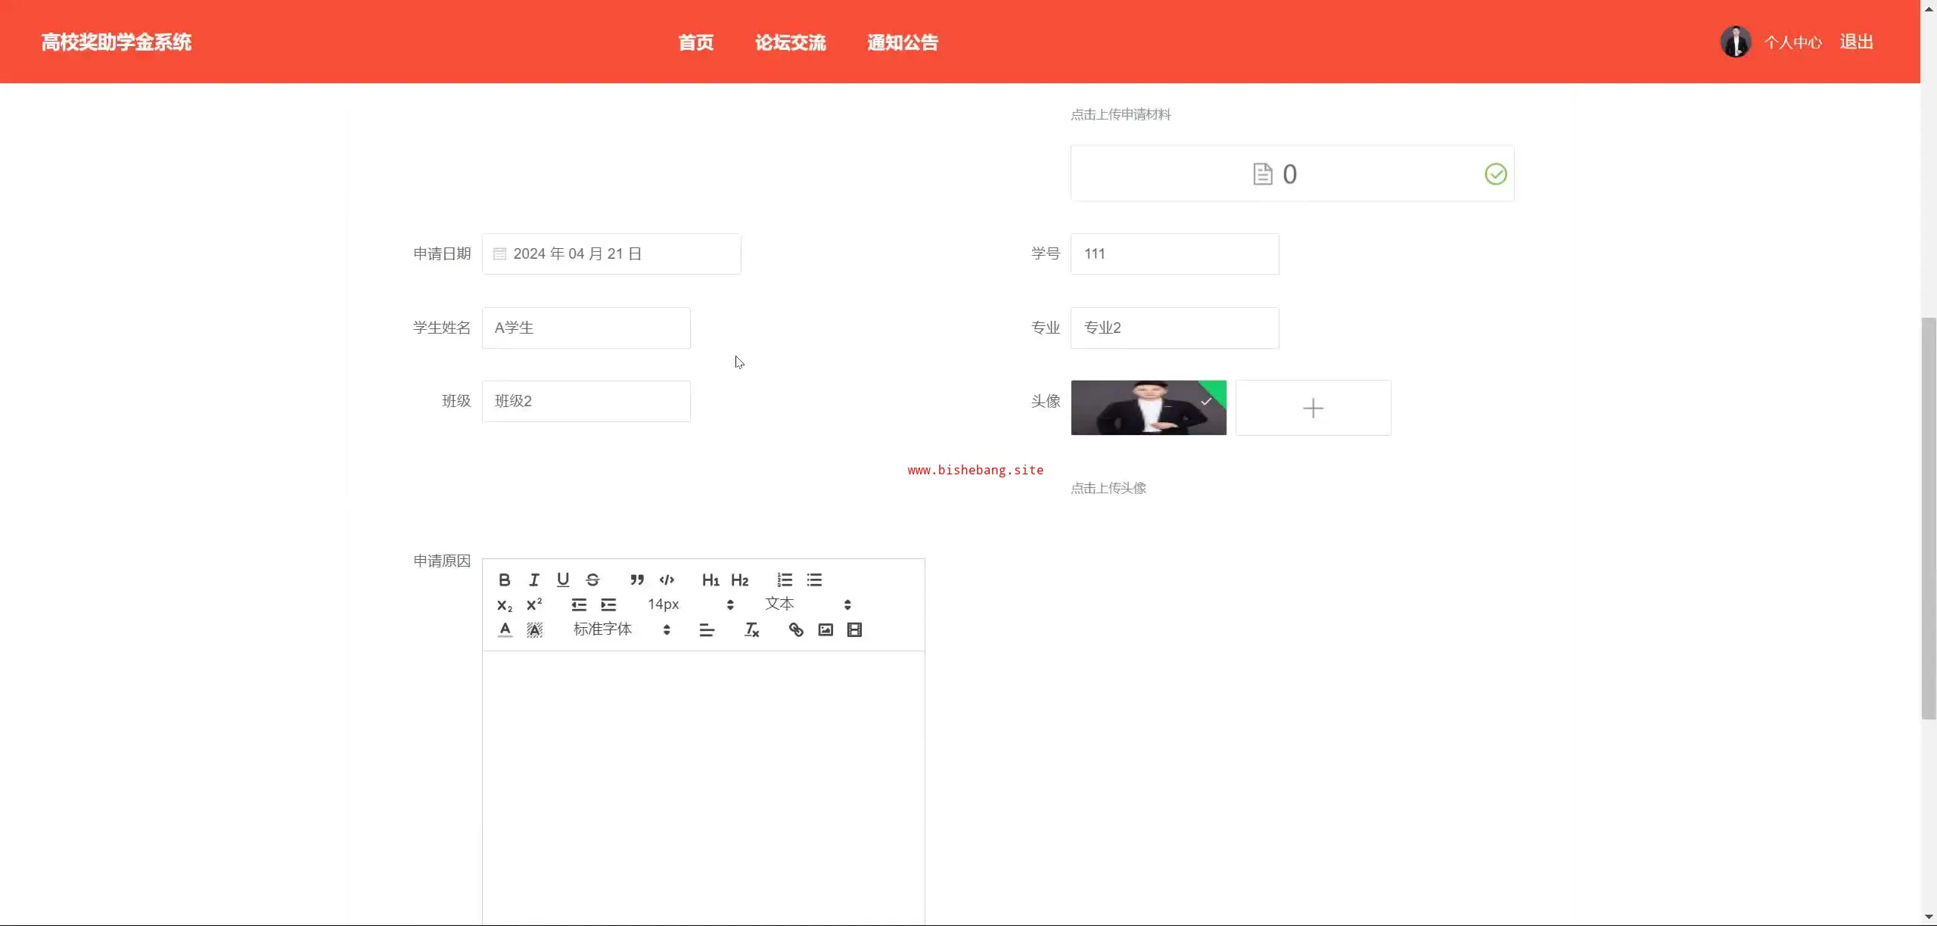Screen dimensions: 1937x926
Task: Apply superscript formatting
Action: click(x=534, y=604)
